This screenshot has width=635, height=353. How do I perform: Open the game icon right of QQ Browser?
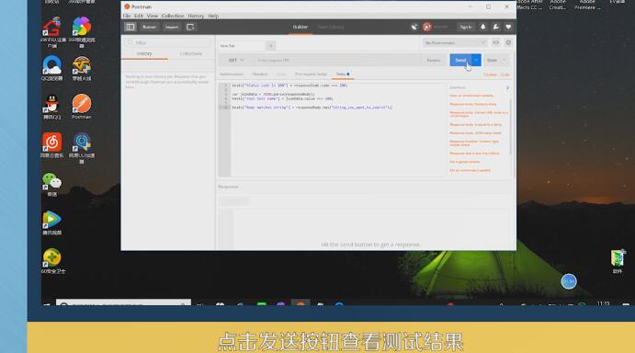point(82,68)
